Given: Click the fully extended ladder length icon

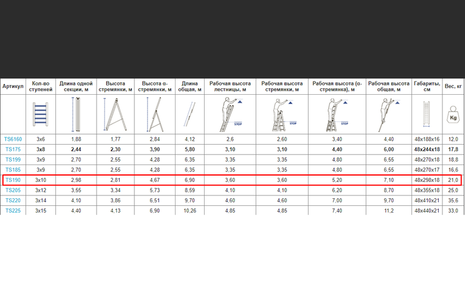Looking at the screenshot, I should [x=190, y=114].
